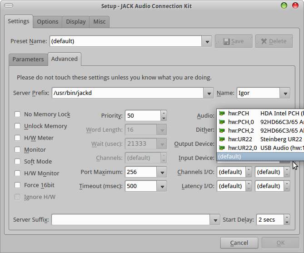
Task: Click the sound card icon beside hw:UR22,0
Action: click(x=222, y=148)
